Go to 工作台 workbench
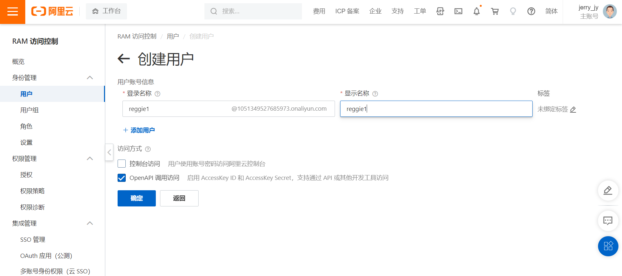Viewport: 622px width, 276px height. pos(106,11)
